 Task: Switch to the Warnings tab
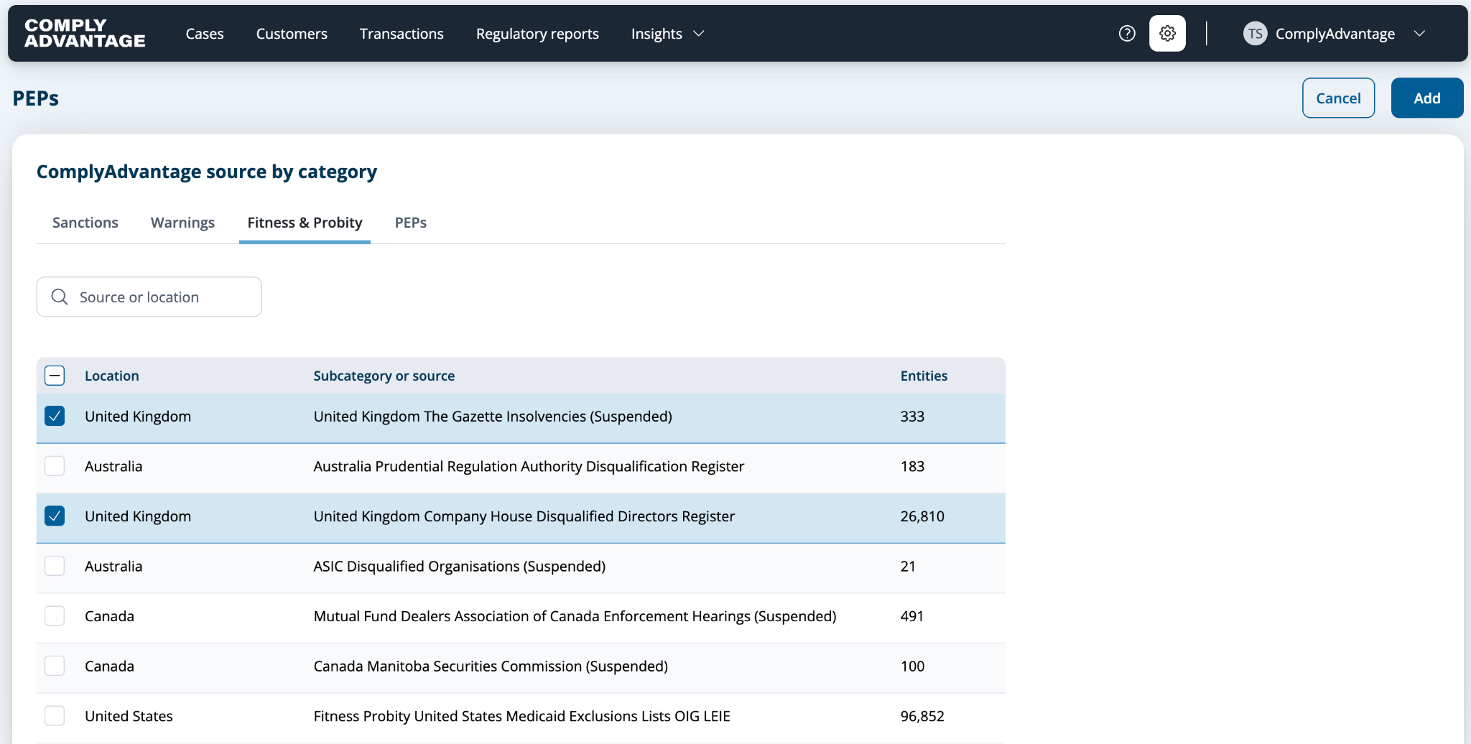tap(182, 223)
